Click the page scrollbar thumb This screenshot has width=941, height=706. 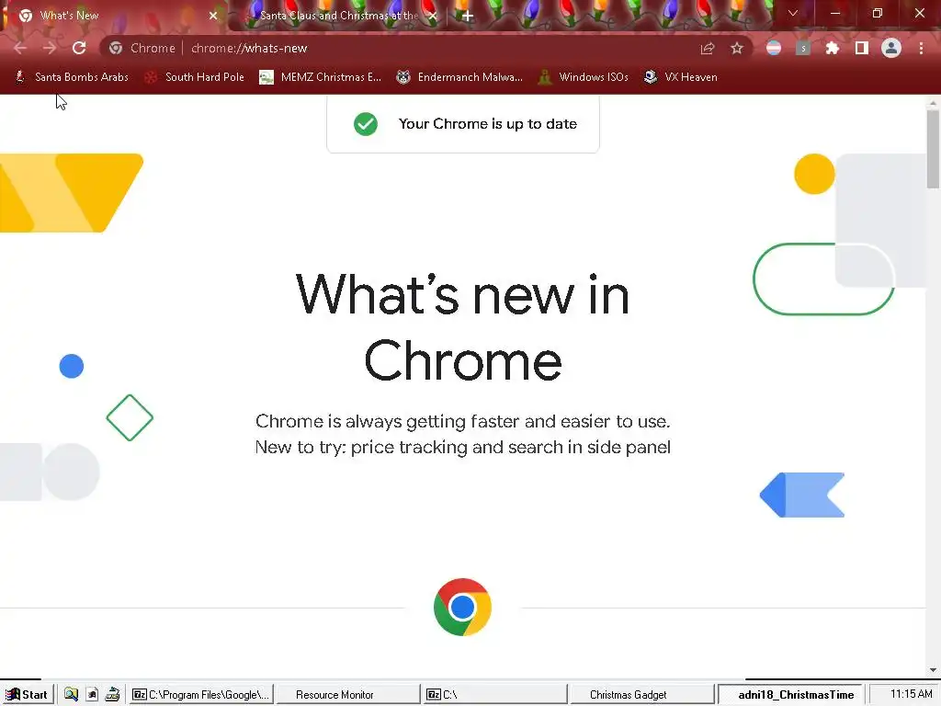coord(933,149)
